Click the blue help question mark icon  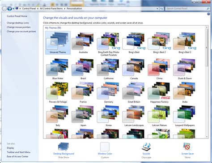pos(208,14)
